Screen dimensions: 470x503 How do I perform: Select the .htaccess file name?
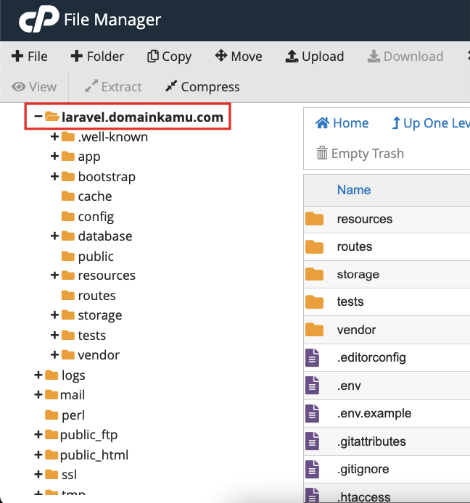click(x=363, y=497)
